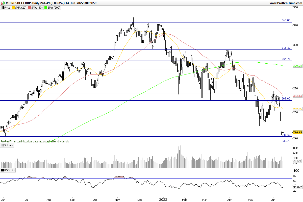The image size is (303, 202).
Task: Click the Price legend candle icon
Action: point(2,8)
